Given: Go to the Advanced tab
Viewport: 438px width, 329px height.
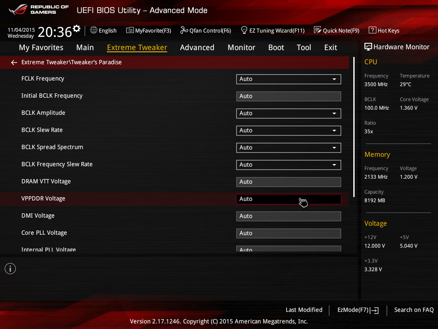Looking at the screenshot, I should coord(197,48).
